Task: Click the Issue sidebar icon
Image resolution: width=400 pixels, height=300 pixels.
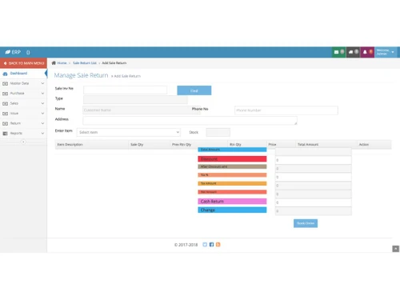Action: pyautogui.click(x=5, y=114)
